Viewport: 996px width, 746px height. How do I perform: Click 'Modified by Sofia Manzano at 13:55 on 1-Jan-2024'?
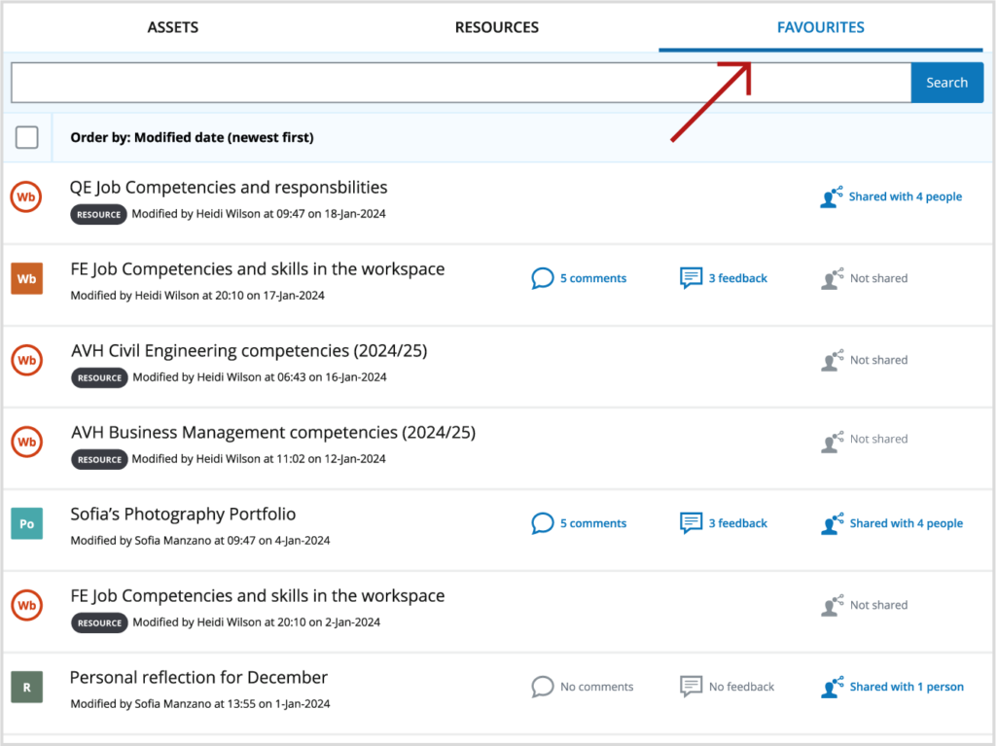[200, 704]
